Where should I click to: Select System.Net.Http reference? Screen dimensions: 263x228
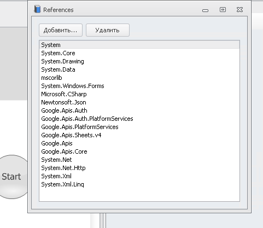(139, 168)
